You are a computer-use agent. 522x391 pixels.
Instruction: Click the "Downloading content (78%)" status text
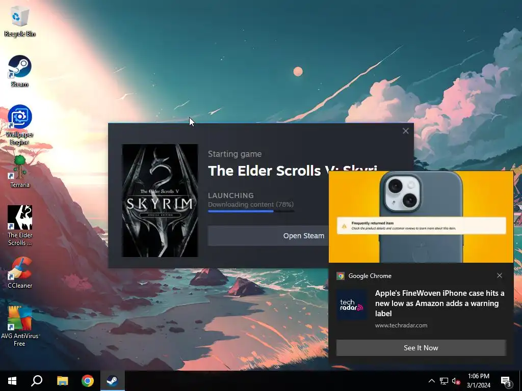click(251, 205)
